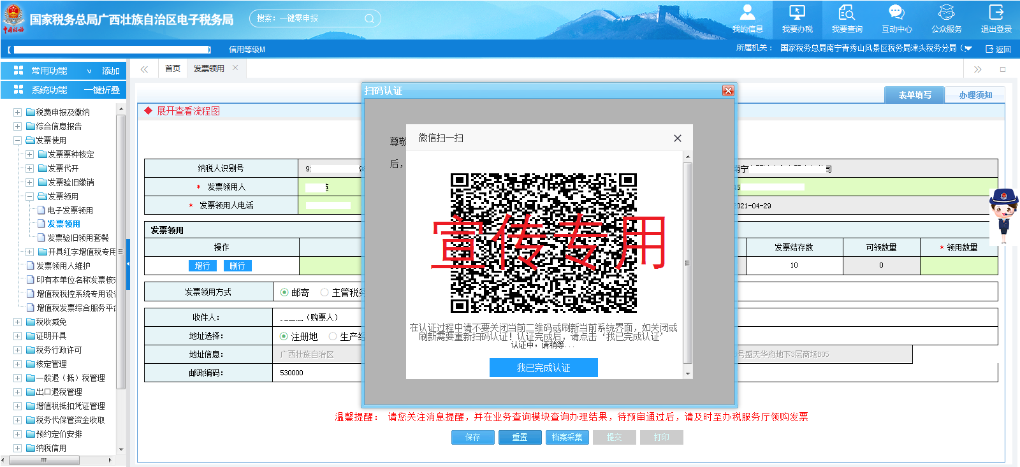
Task: Close the 微信扫一扫 popup with X
Action: (677, 138)
